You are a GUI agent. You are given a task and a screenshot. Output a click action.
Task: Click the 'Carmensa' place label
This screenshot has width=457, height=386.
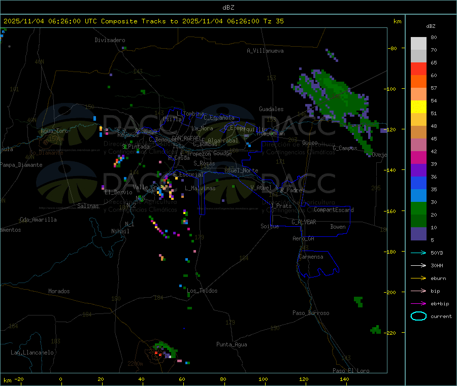(x=311, y=257)
